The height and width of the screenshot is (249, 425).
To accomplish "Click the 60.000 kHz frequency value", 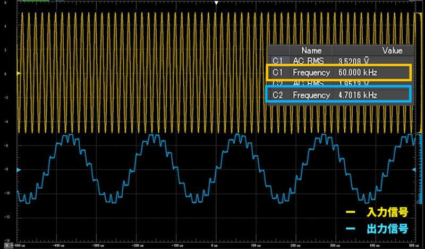I will (x=358, y=72).
